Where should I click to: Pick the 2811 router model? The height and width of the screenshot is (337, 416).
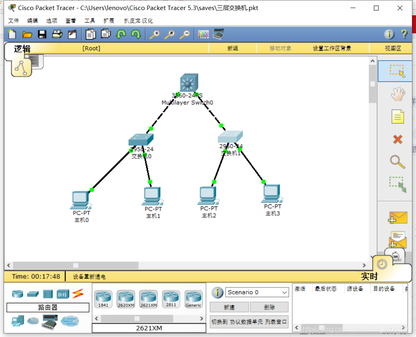pos(171,299)
